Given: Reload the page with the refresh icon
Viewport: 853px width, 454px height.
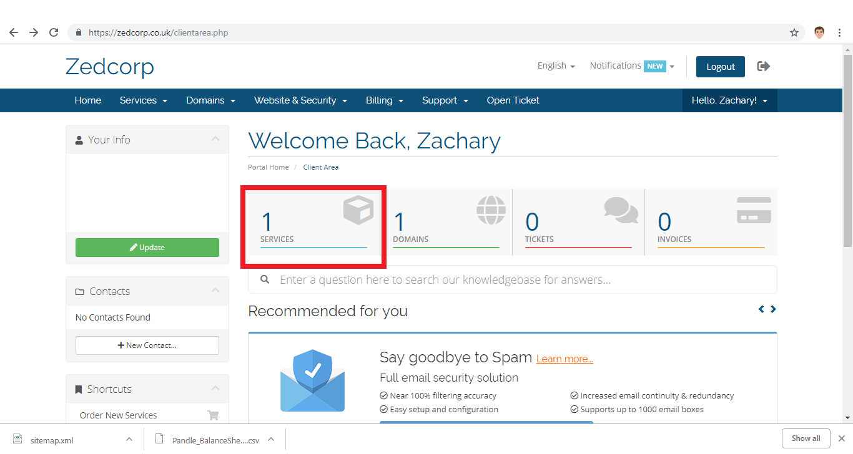Looking at the screenshot, I should point(54,32).
